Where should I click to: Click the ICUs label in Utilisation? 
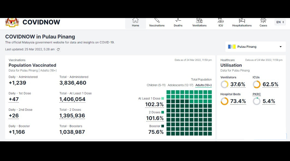click(256, 77)
